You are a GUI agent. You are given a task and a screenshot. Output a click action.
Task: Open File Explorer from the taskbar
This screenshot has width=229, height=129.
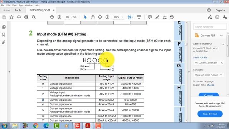[x=15, y=126]
